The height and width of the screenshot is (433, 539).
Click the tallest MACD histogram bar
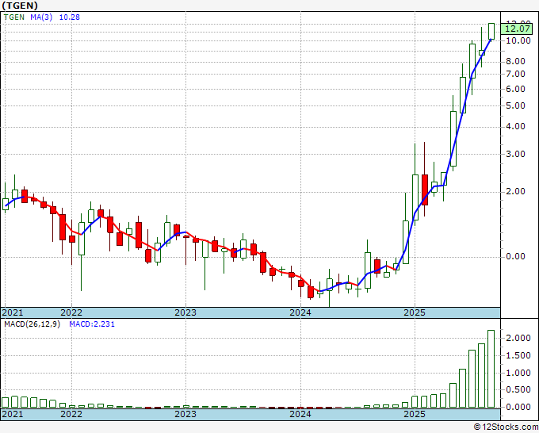tap(491, 369)
